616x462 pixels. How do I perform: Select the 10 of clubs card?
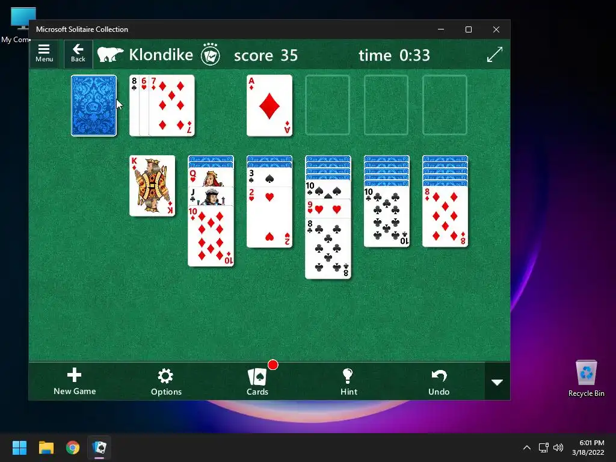coord(387,217)
